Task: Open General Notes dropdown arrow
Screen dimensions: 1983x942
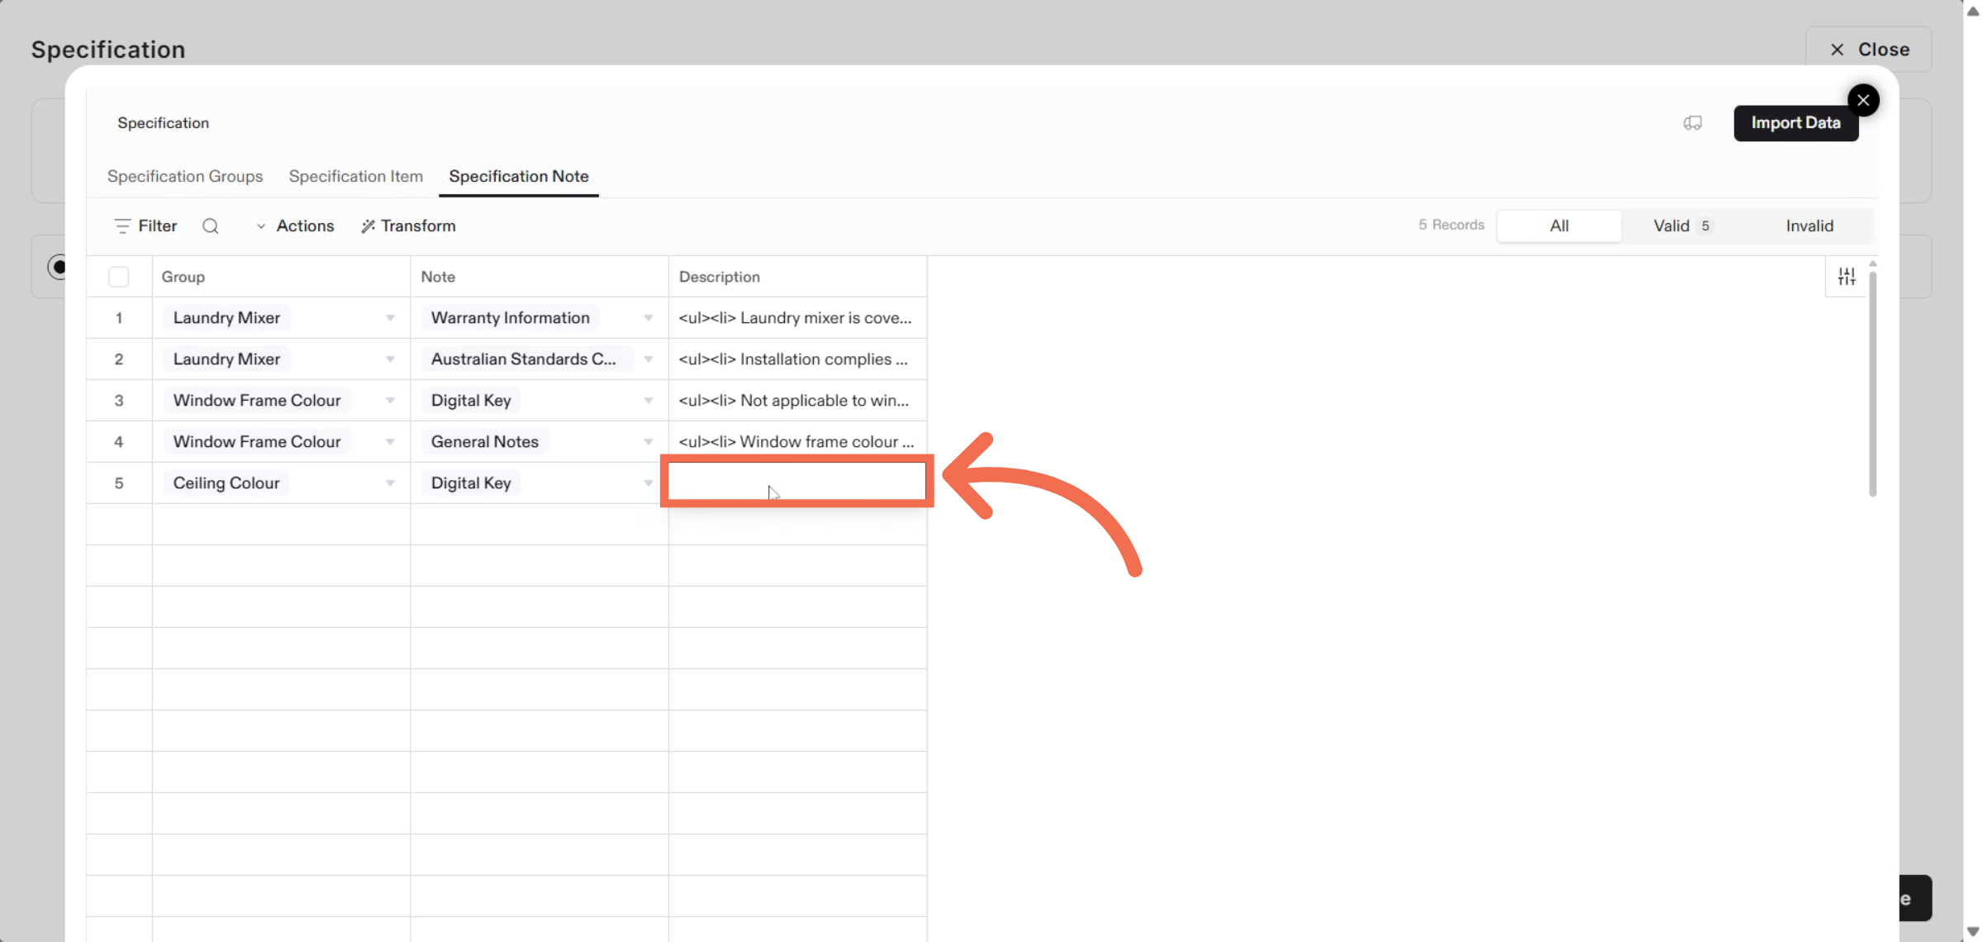Action: coord(649,442)
